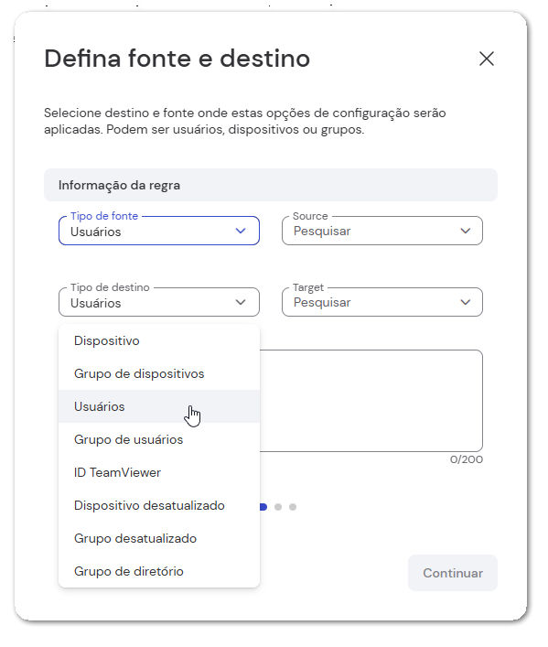Image resolution: width=548 pixels, height=647 pixels.
Task: Choose Dispositivo desatualizado option
Action: click(159, 505)
